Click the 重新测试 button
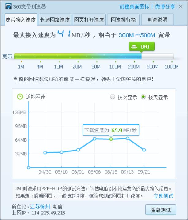 pyautogui.click(x=161, y=210)
